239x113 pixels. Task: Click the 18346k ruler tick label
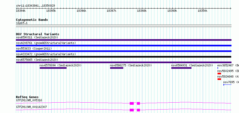pos(81,11)
